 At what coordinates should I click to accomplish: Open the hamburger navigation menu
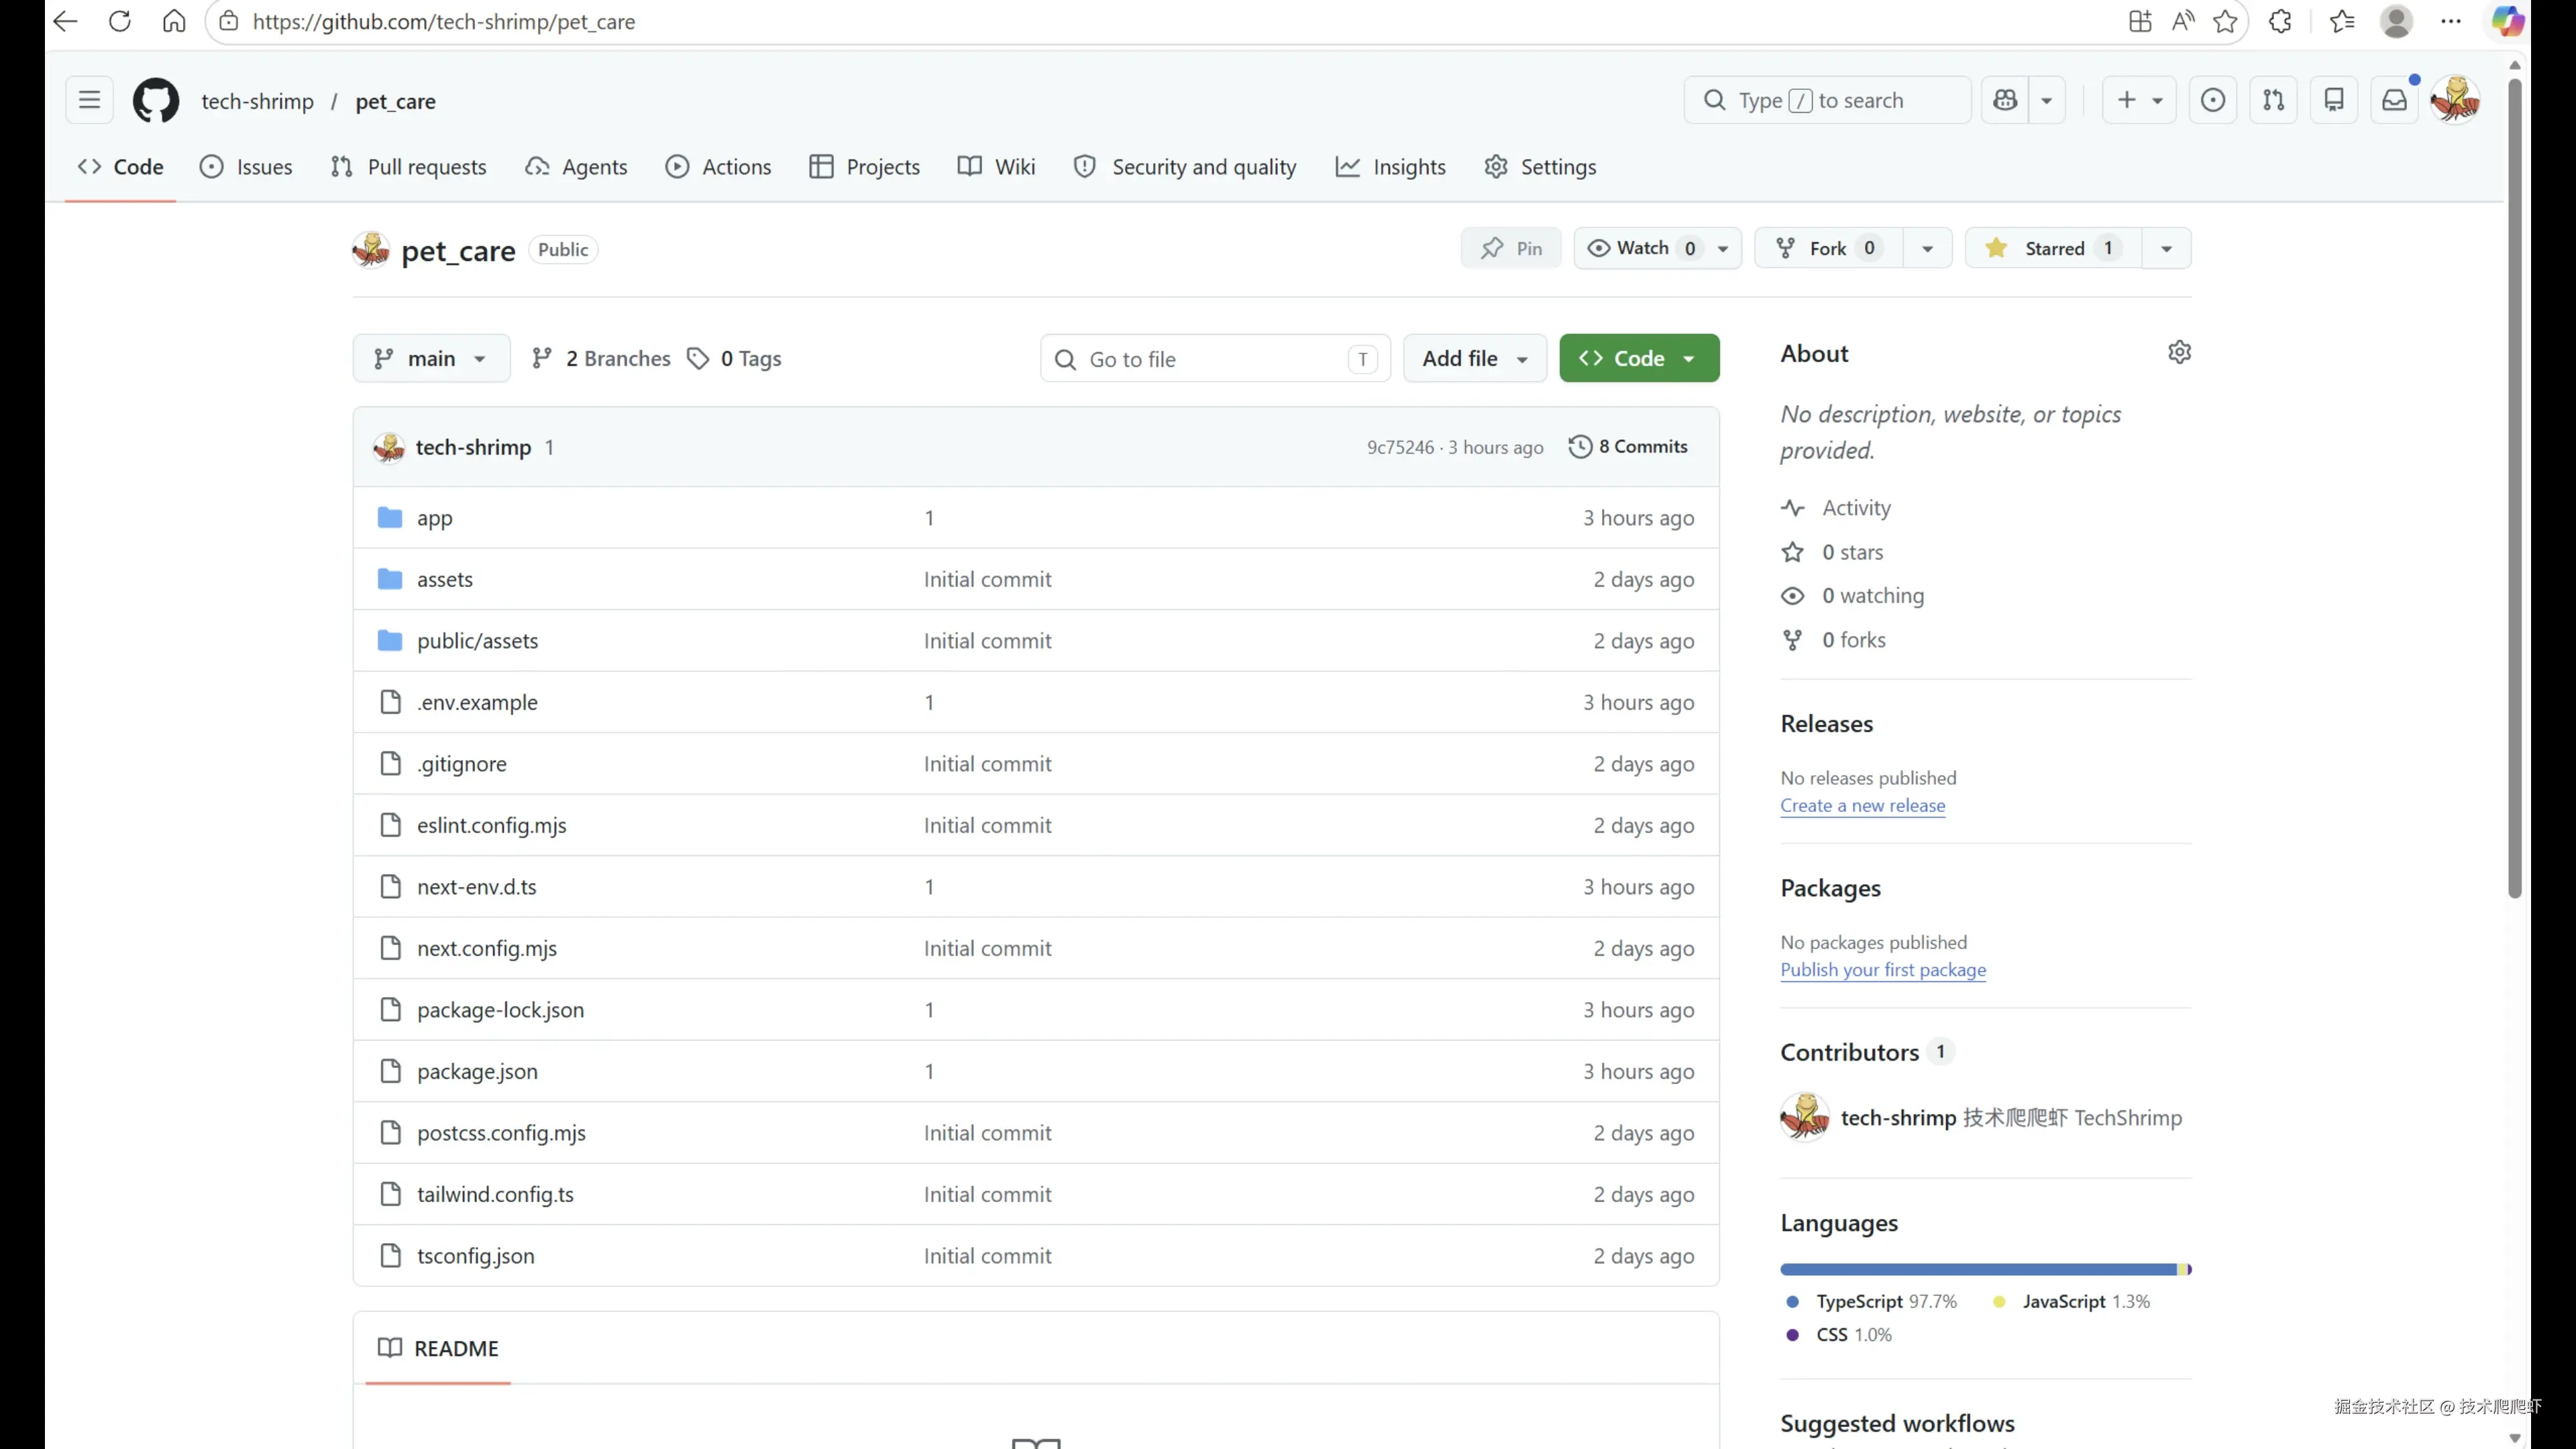pyautogui.click(x=89, y=100)
